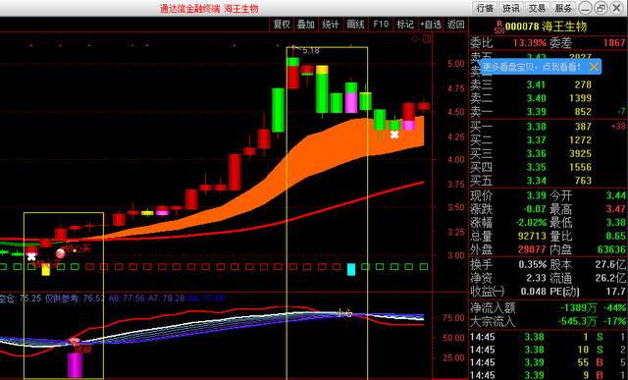This screenshot has width=628, height=380.
Task: Click the 标记 mark button
Action: coord(405,25)
